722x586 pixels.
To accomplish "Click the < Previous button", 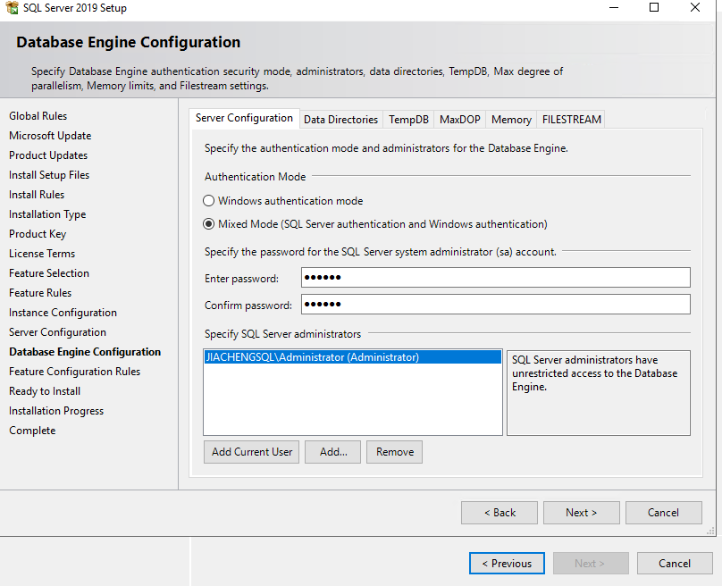I will click(507, 564).
